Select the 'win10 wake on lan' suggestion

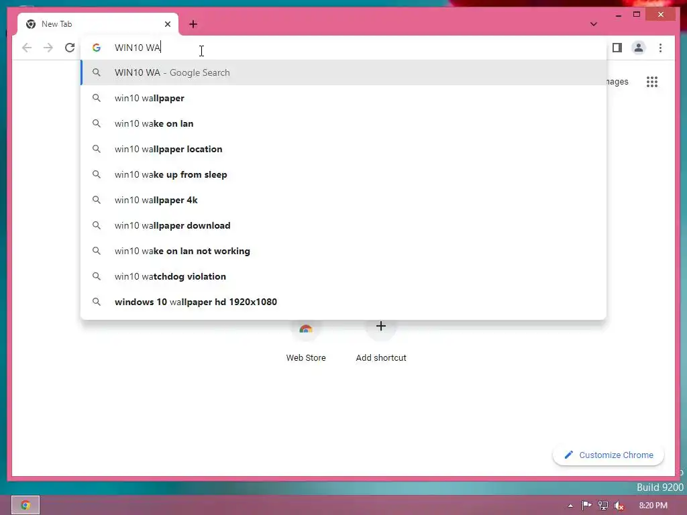tap(343, 123)
